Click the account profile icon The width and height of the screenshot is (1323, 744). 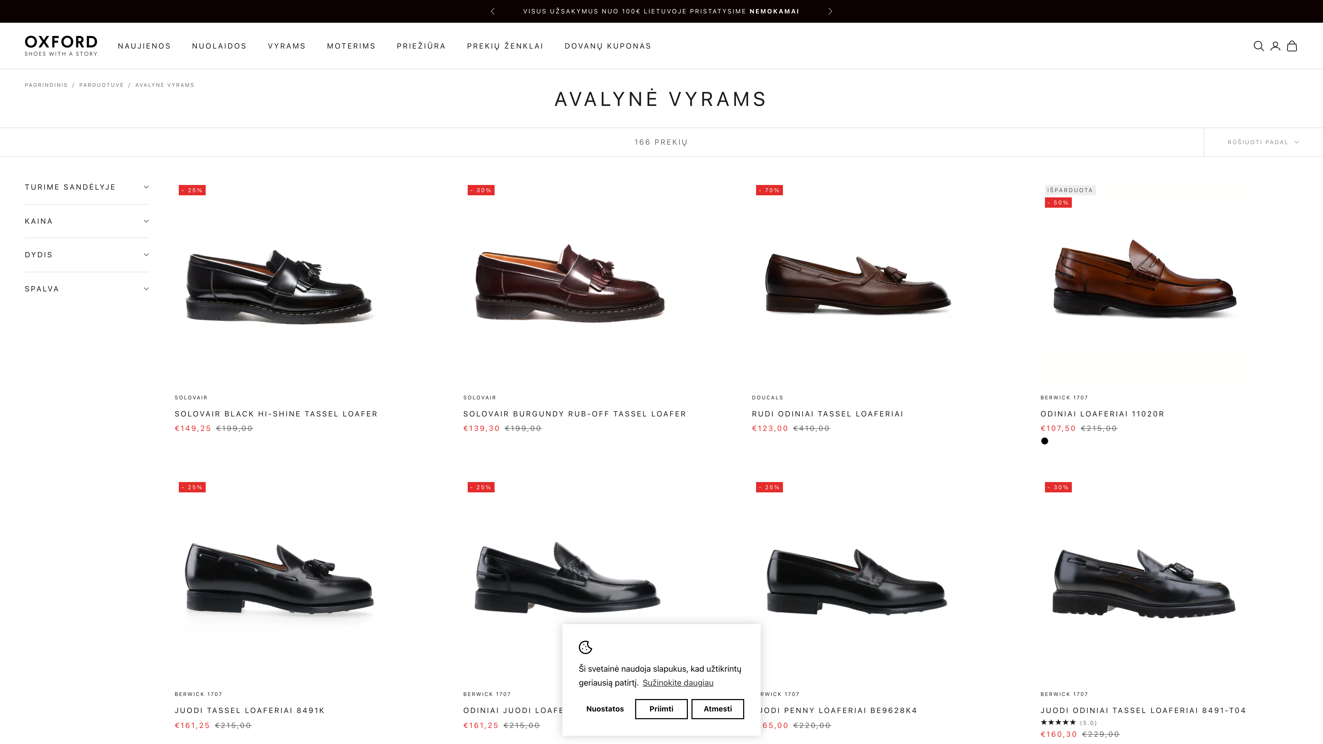(1275, 46)
